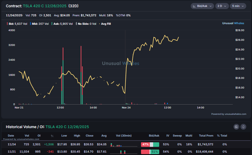Screen dimensions: 252x155
Task: Toggle the No Side volume legend item
Action: tap(86, 24)
